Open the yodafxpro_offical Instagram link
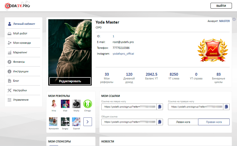The width and height of the screenshot is (237, 146). (x=123, y=54)
